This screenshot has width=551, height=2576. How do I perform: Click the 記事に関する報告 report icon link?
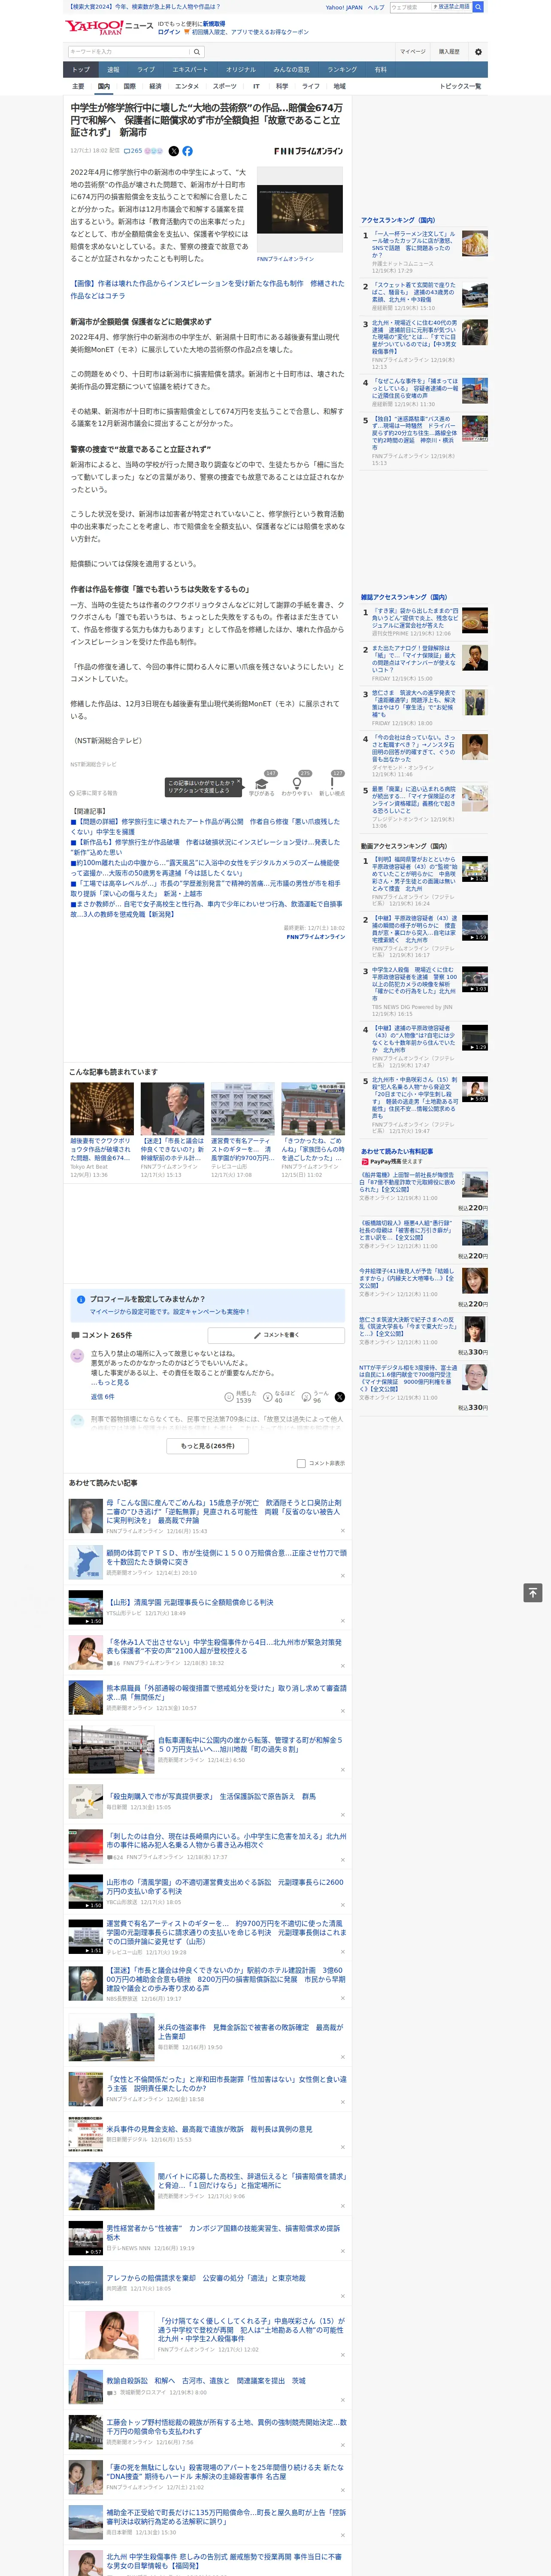(x=93, y=793)
